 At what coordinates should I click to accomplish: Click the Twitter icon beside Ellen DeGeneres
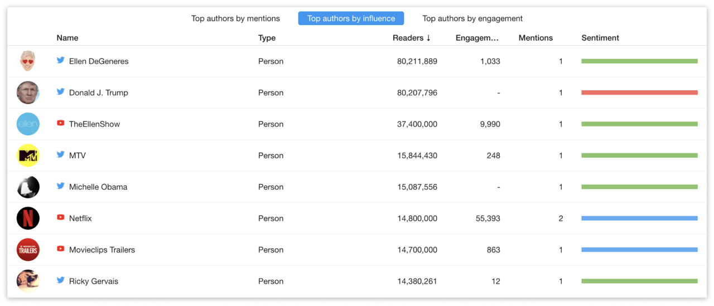(x=60, y=60)
